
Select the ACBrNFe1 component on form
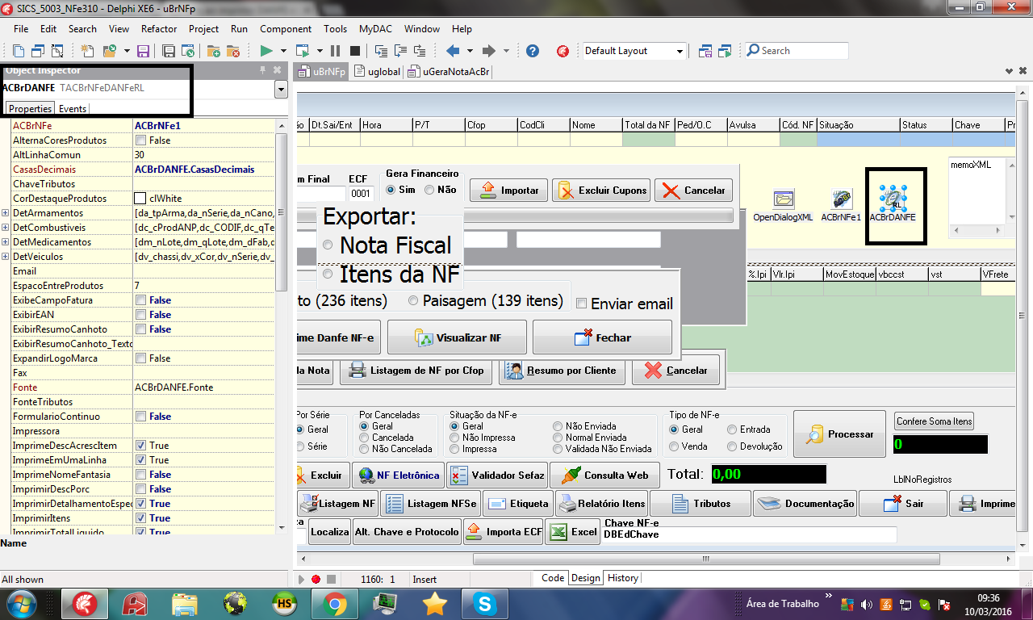[x=841, y=199]
